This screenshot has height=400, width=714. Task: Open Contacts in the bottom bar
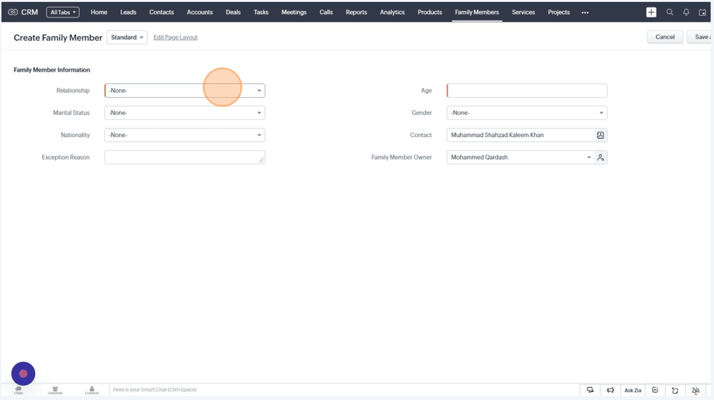pyautogui.click(x=92, y=390)
